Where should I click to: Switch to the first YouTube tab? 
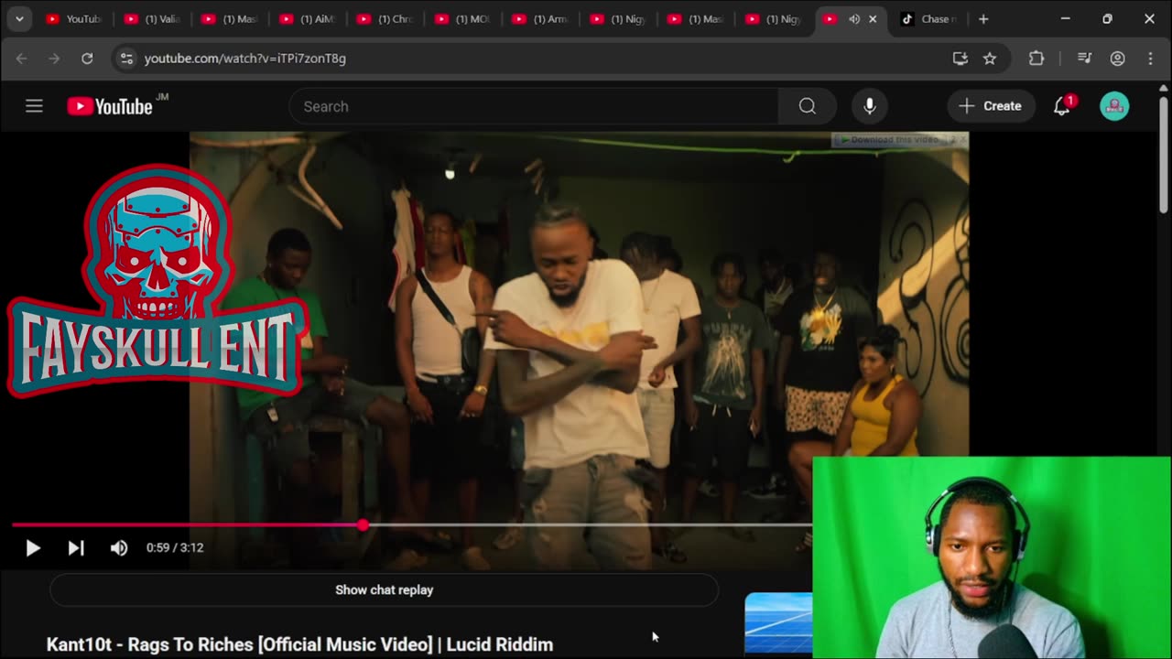pos(73,18)
